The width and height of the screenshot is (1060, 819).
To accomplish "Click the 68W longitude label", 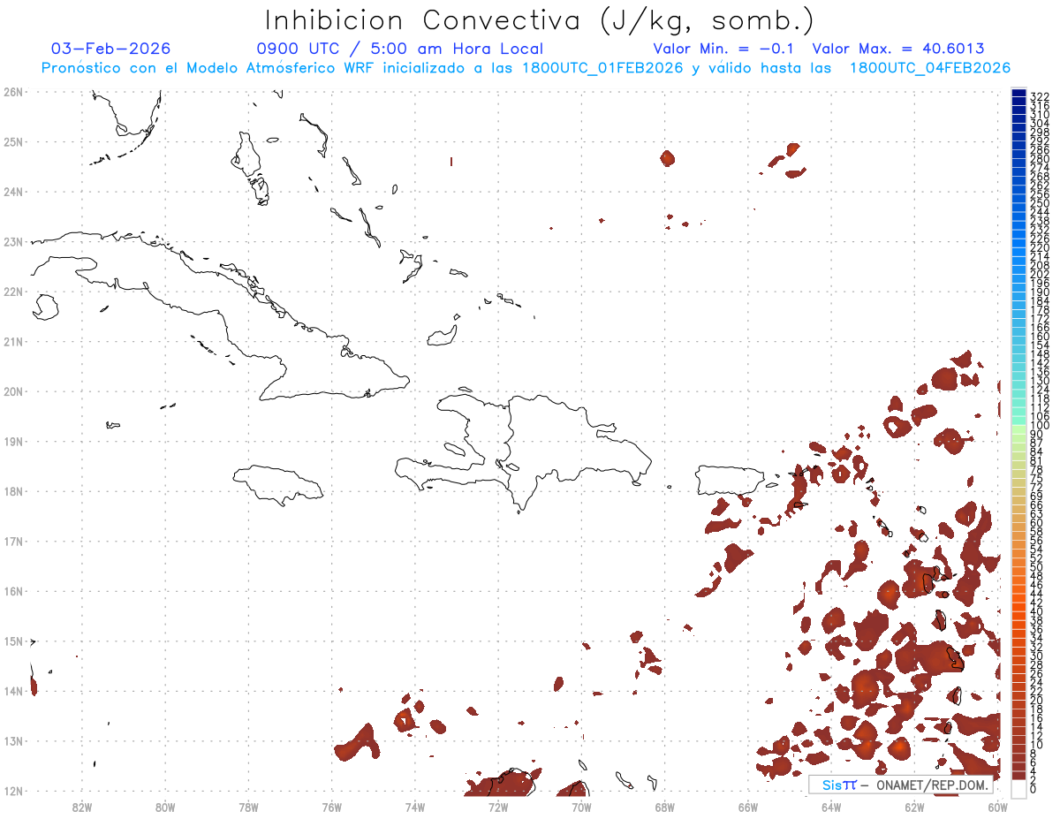I will click(x=665, y=807).
